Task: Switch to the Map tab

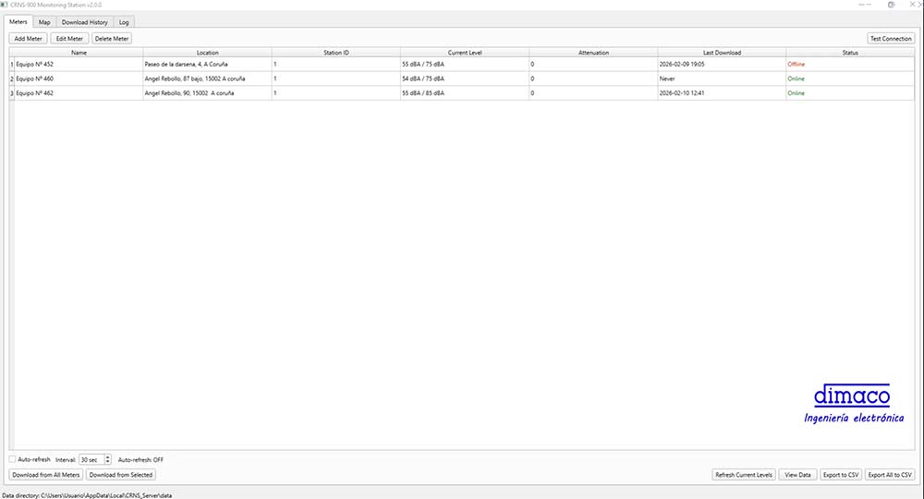Action: pos(44,21)
